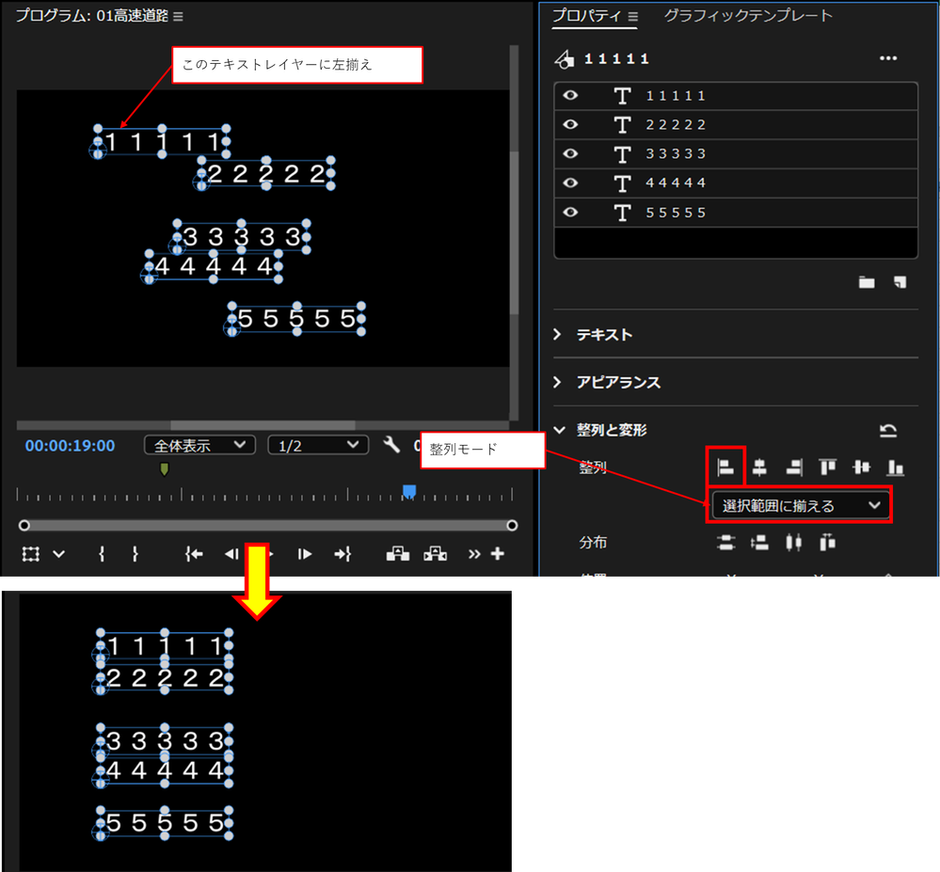Go to Out point button
Image resolution: width=940 pixels, height=872 pixels.
coord(343,554)
